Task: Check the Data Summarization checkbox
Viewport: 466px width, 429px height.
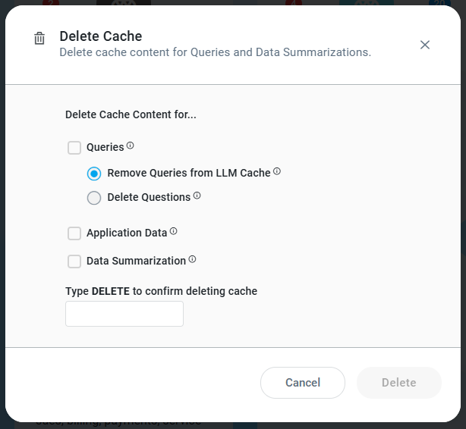Action: [x=74, y=261]
